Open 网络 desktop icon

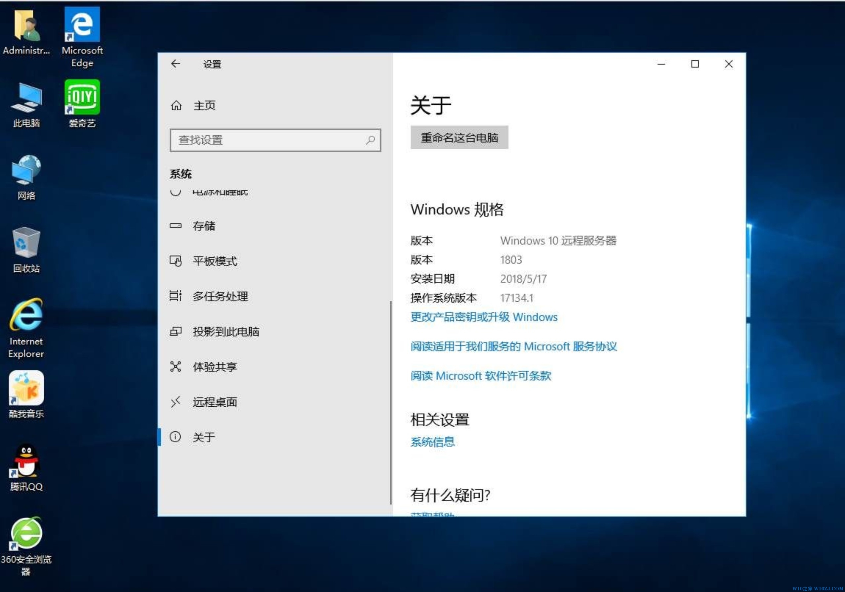click(x=26, y=178)
